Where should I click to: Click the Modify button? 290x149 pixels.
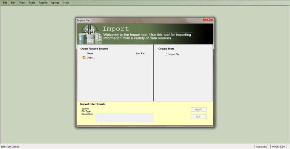tap(199, 110)
